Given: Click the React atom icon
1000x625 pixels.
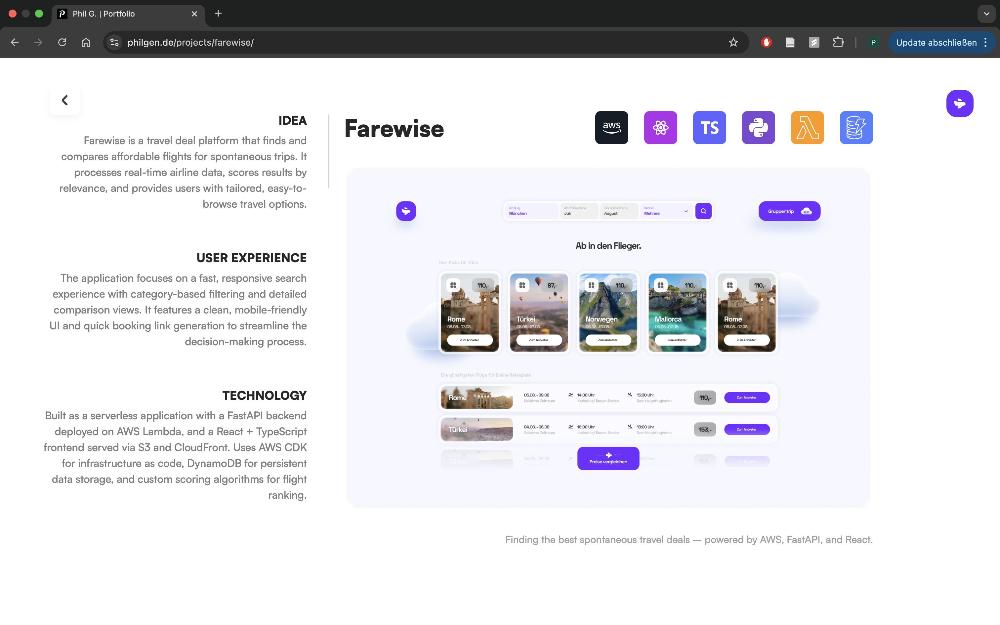Looking at the screenshot, I should pos(660,128).
